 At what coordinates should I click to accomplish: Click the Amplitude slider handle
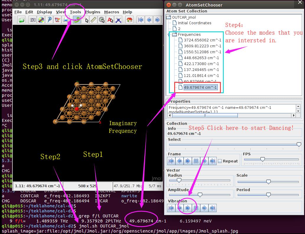[200, 195]
